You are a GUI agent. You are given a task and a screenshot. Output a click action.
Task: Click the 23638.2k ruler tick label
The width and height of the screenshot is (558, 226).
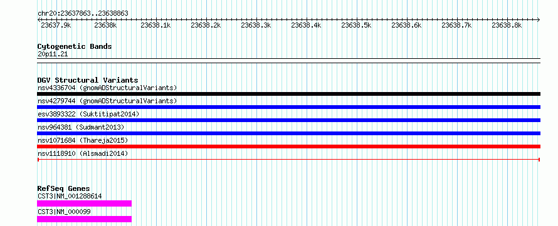coord(206,25)
